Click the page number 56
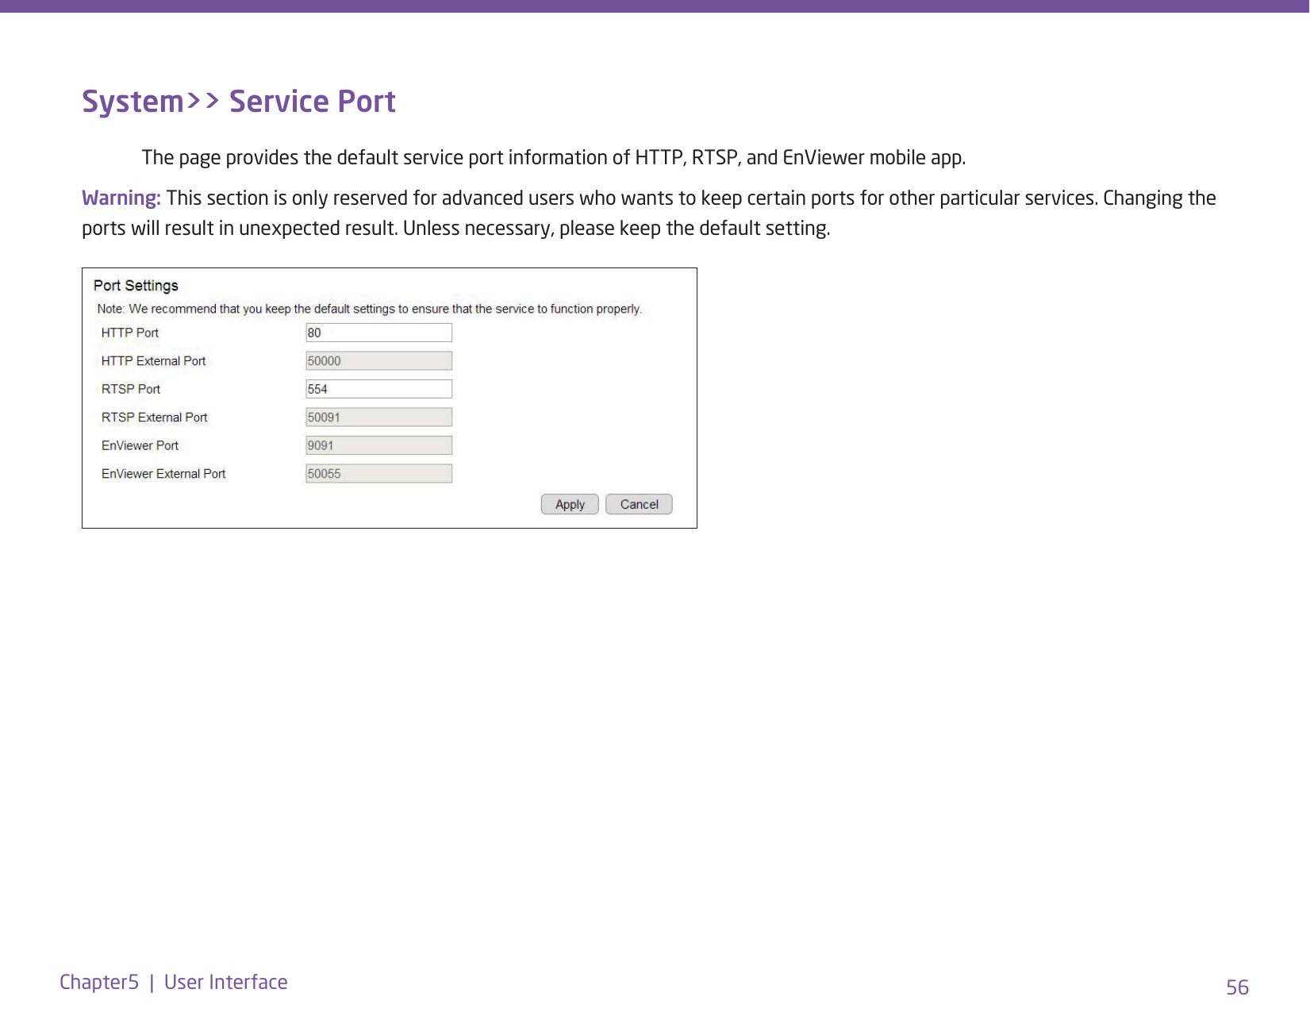 1237,987
